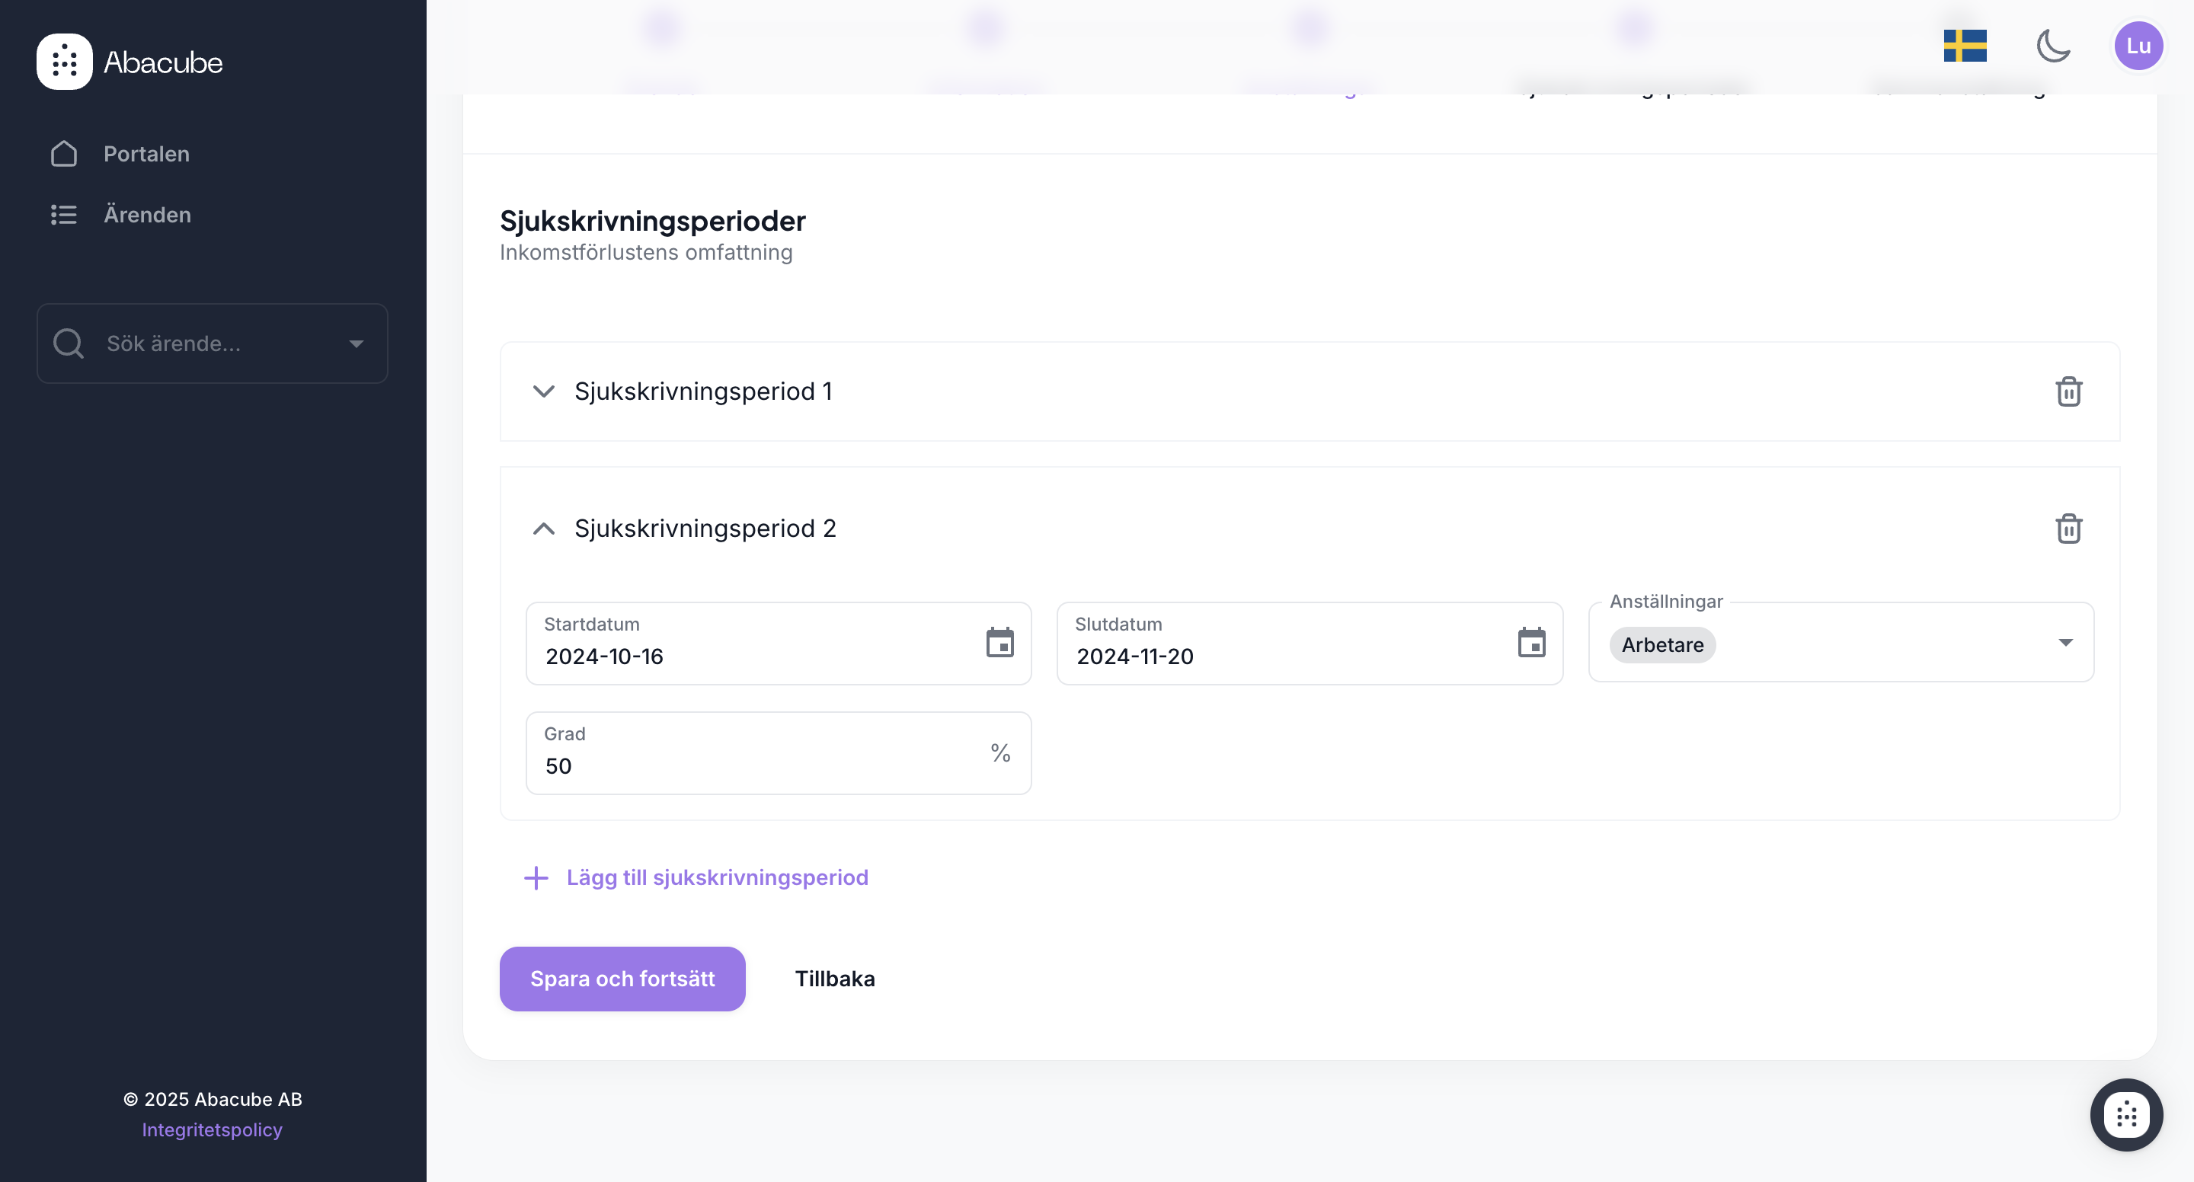Image resolution: width=2194 pixels, height=1182 pixels.
Task: Click the Abacube logo icon
Action: tap(64, 62)
